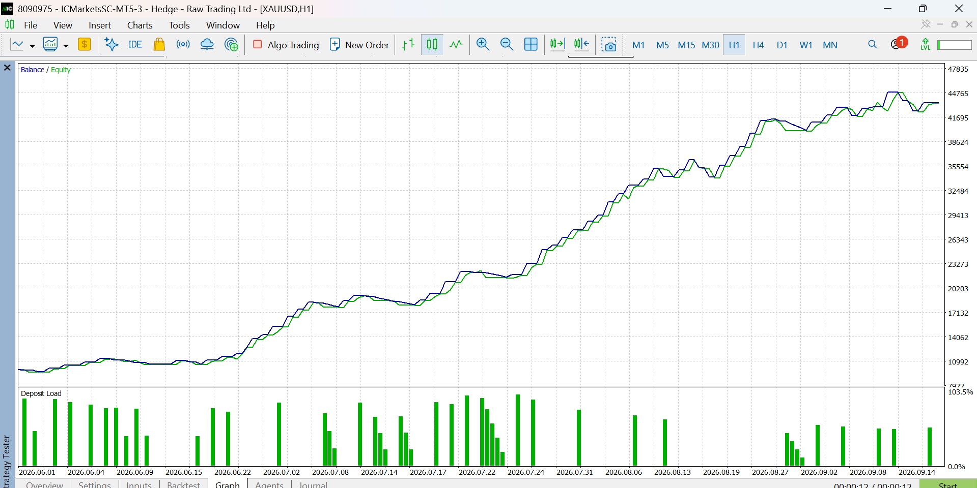This screenshot has height=488, width=977.
Task: Zoom out of the chart
Action: [507, 45]
